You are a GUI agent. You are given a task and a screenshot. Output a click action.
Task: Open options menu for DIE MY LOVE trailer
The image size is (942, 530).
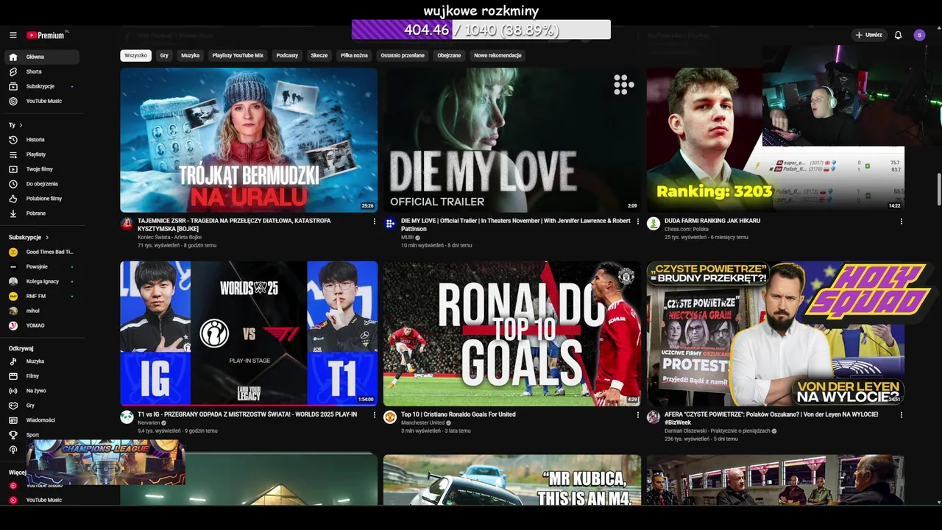coord(637,221)
